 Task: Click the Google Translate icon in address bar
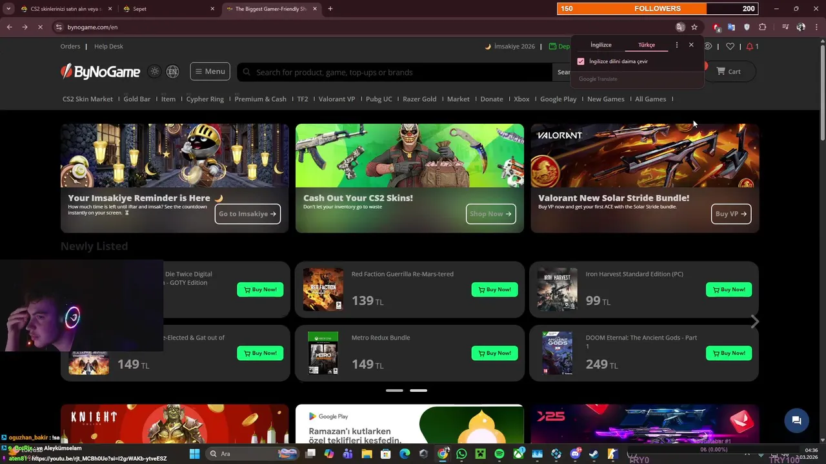coord(680,27)
